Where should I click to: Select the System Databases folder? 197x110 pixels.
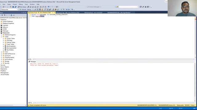[x=8, y=21]
